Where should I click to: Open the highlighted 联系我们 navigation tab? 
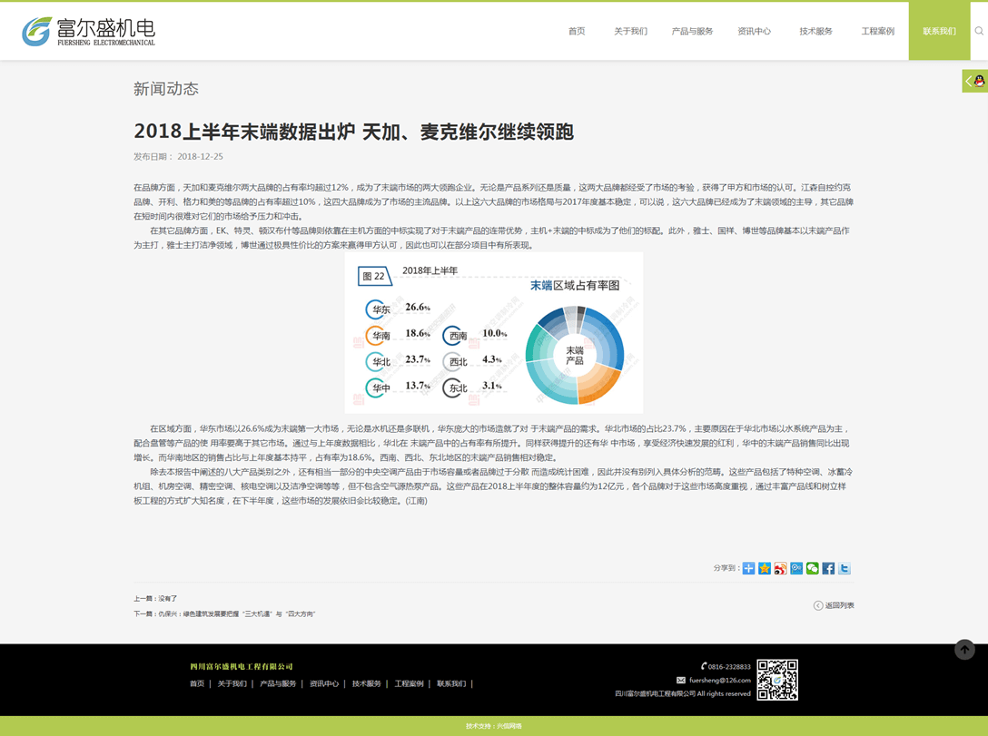click(939, 31)
